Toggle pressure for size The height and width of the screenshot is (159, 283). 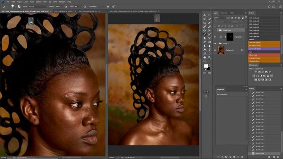pyautogui.click(x=113, y=7)
